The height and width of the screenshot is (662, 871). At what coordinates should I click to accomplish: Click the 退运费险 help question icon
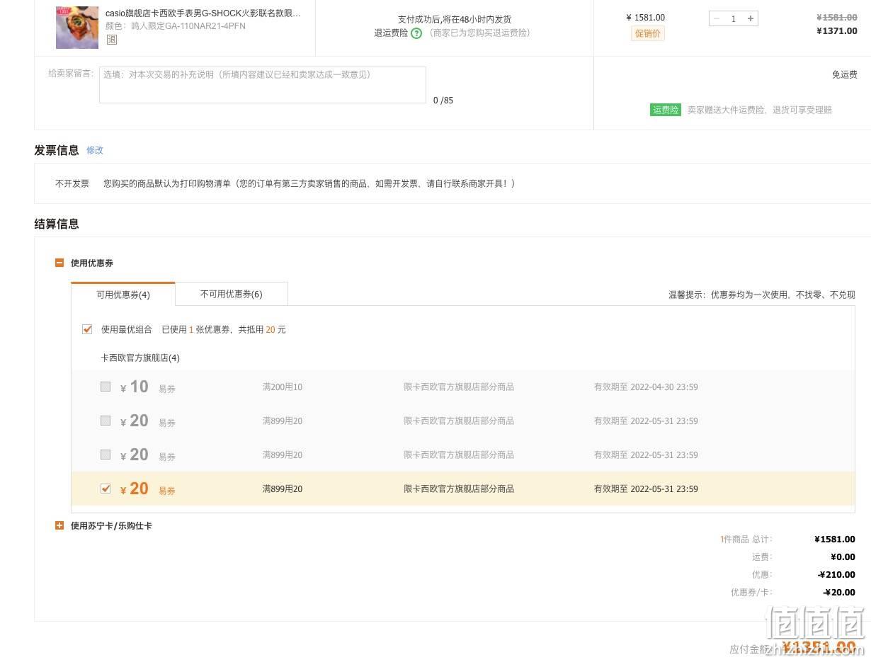coord(416,33)
